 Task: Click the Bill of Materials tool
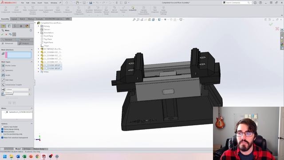(x=114, y=10)
